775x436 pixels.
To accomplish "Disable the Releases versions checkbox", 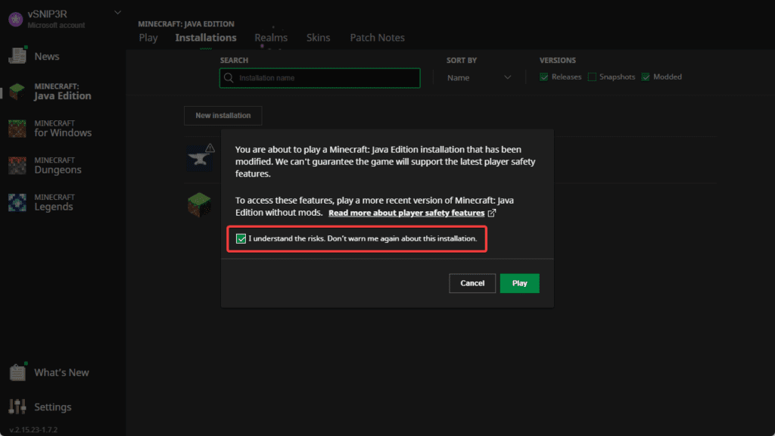I will 544,77.
